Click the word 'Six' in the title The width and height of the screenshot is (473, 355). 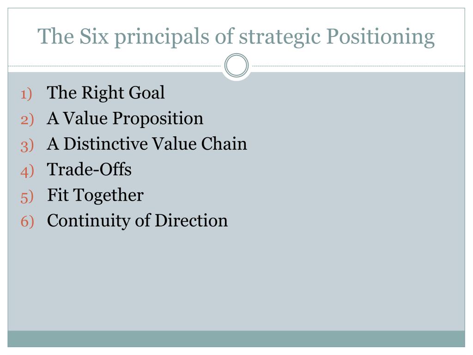click(94, 36)
